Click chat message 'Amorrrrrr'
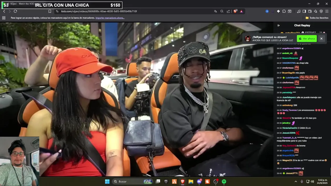Image resolution: width=331 pixels, height=186 pixels. pyautogui.click(x=301, y=88)
